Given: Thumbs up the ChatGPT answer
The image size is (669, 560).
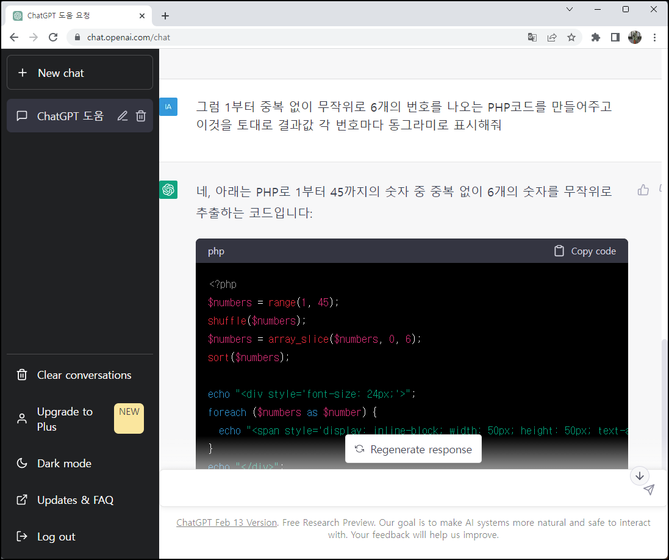Looking at the screenshot, I should click(x=643, y=190).
